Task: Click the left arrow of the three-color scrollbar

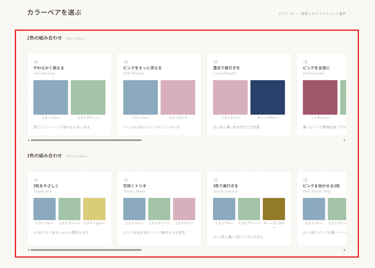Action: pos(29,250)
